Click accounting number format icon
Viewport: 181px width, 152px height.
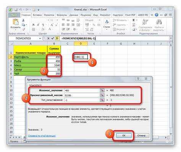[87, 25]
